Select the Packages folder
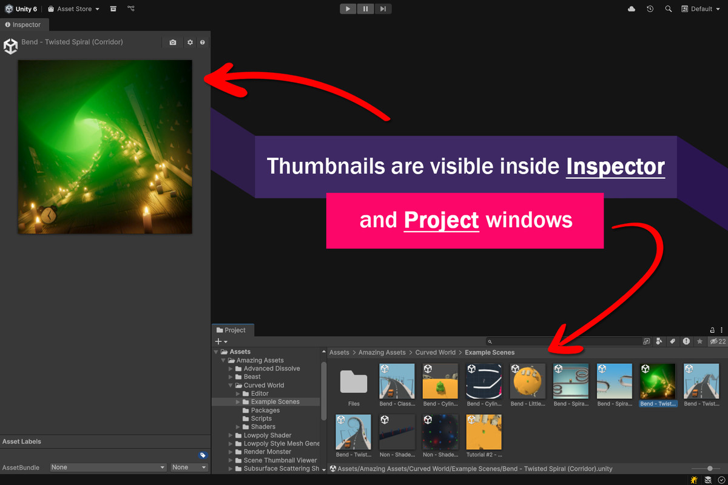This screenshot has height=485, width=728. click(265, 410)
